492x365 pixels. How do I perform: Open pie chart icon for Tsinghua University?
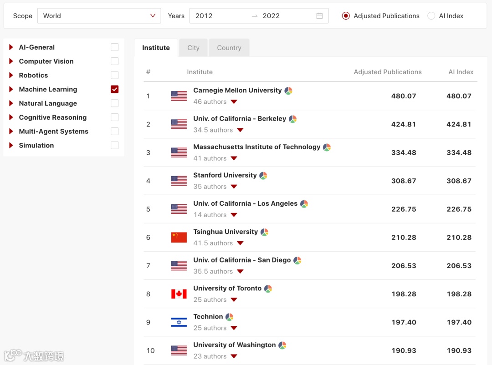click(265, 232)
